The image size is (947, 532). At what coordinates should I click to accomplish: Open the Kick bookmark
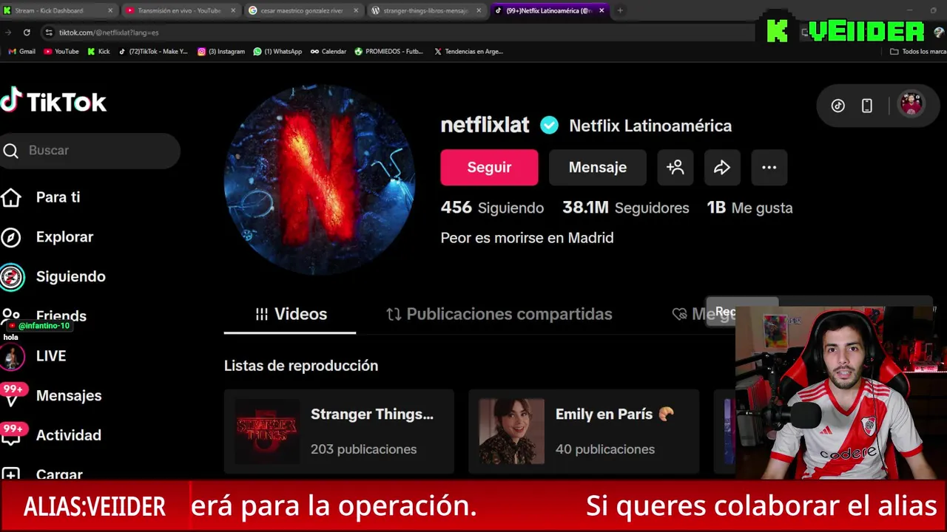click(x=98, y=52)
